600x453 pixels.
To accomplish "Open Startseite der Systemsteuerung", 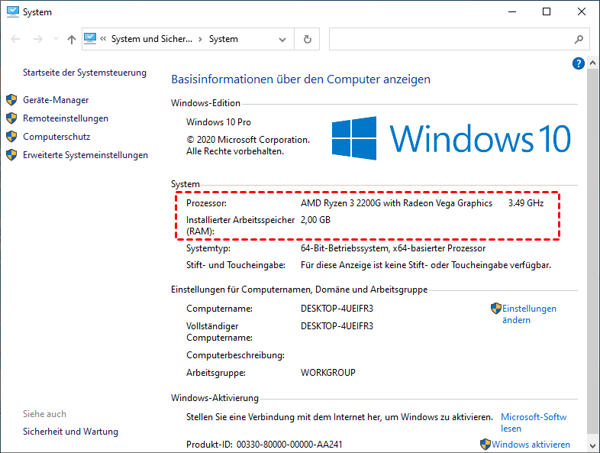I will point(85,73).
